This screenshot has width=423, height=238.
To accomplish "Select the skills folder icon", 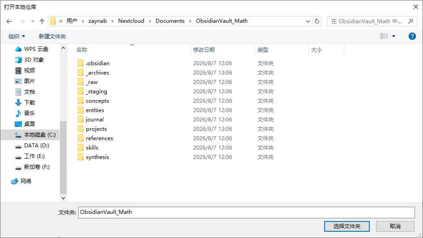I will click(x=80, y=148).
